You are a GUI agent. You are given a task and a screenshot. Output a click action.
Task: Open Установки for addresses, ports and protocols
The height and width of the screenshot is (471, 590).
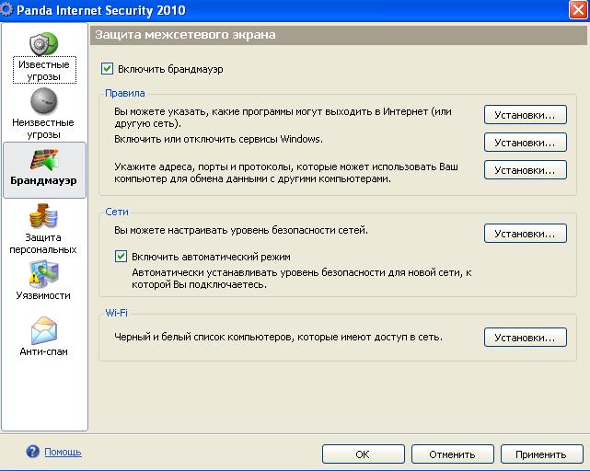point(526,170)
